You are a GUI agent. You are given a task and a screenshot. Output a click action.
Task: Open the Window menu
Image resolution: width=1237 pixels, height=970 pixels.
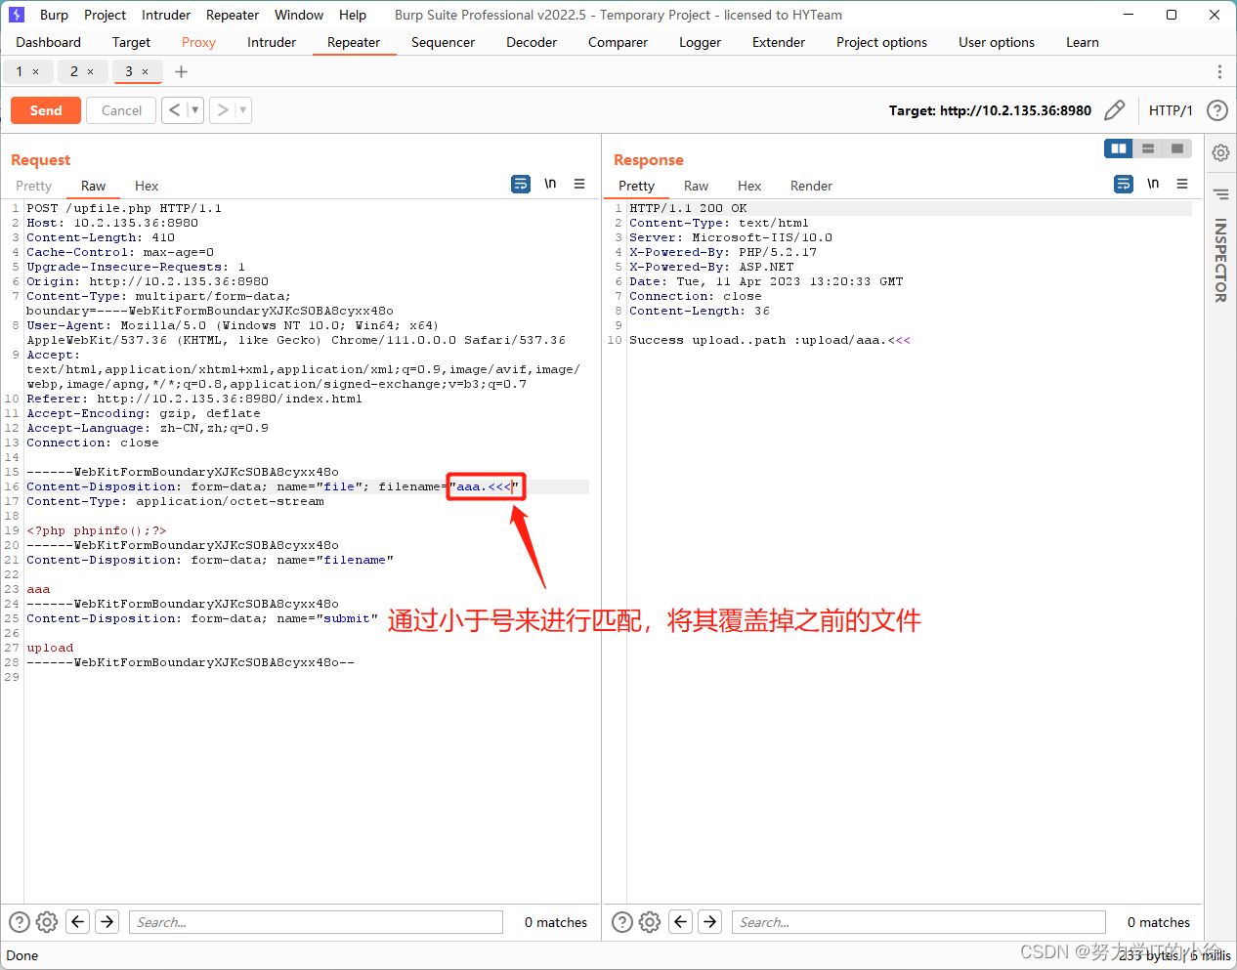(x=299, y=15)
